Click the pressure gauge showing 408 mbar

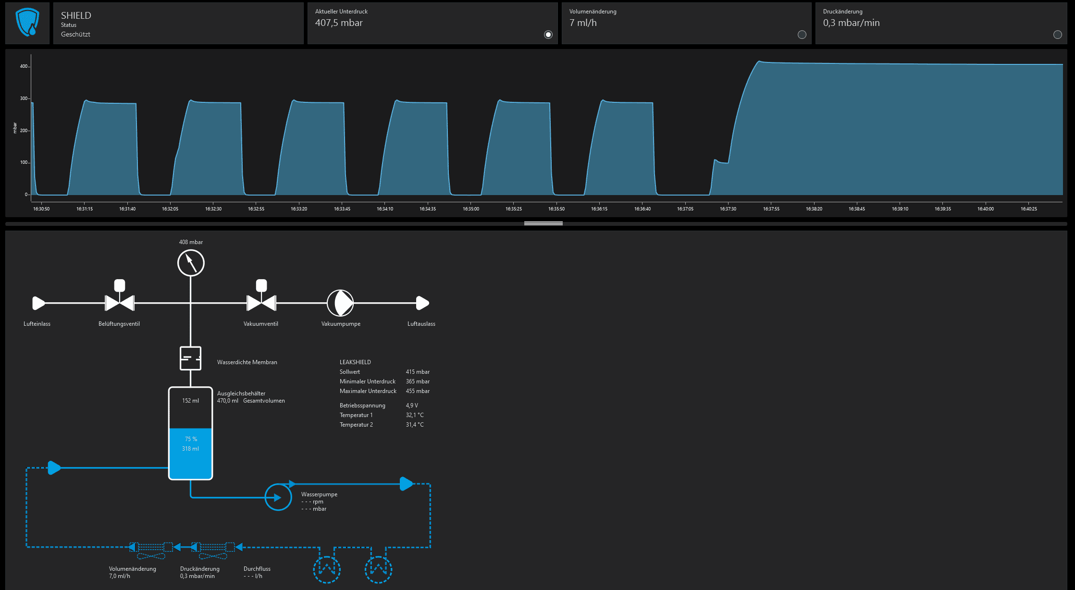(x=191, y=263)
